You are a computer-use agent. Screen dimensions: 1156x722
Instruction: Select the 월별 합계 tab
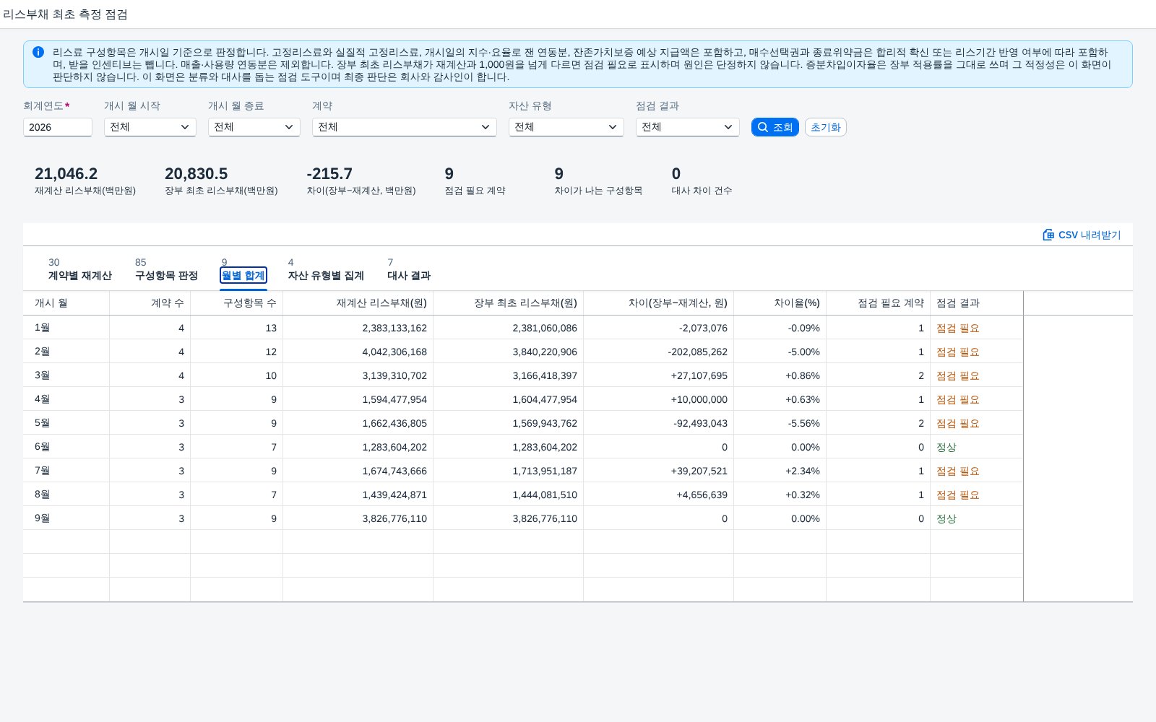coord(243,275)
